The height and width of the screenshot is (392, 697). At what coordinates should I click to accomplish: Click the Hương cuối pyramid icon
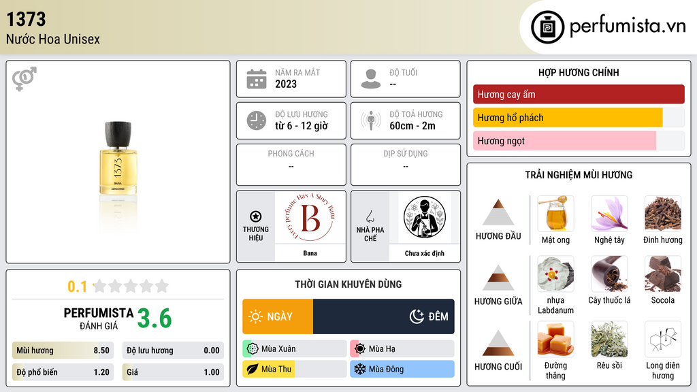pyautogui.click(x=498, y=343)
